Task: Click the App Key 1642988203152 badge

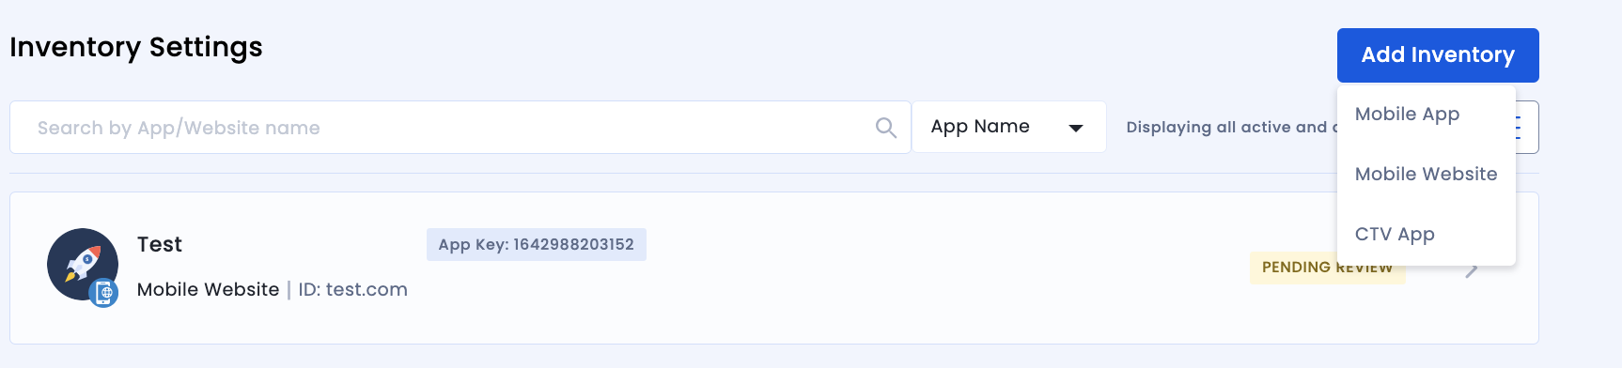Action: 537,244
